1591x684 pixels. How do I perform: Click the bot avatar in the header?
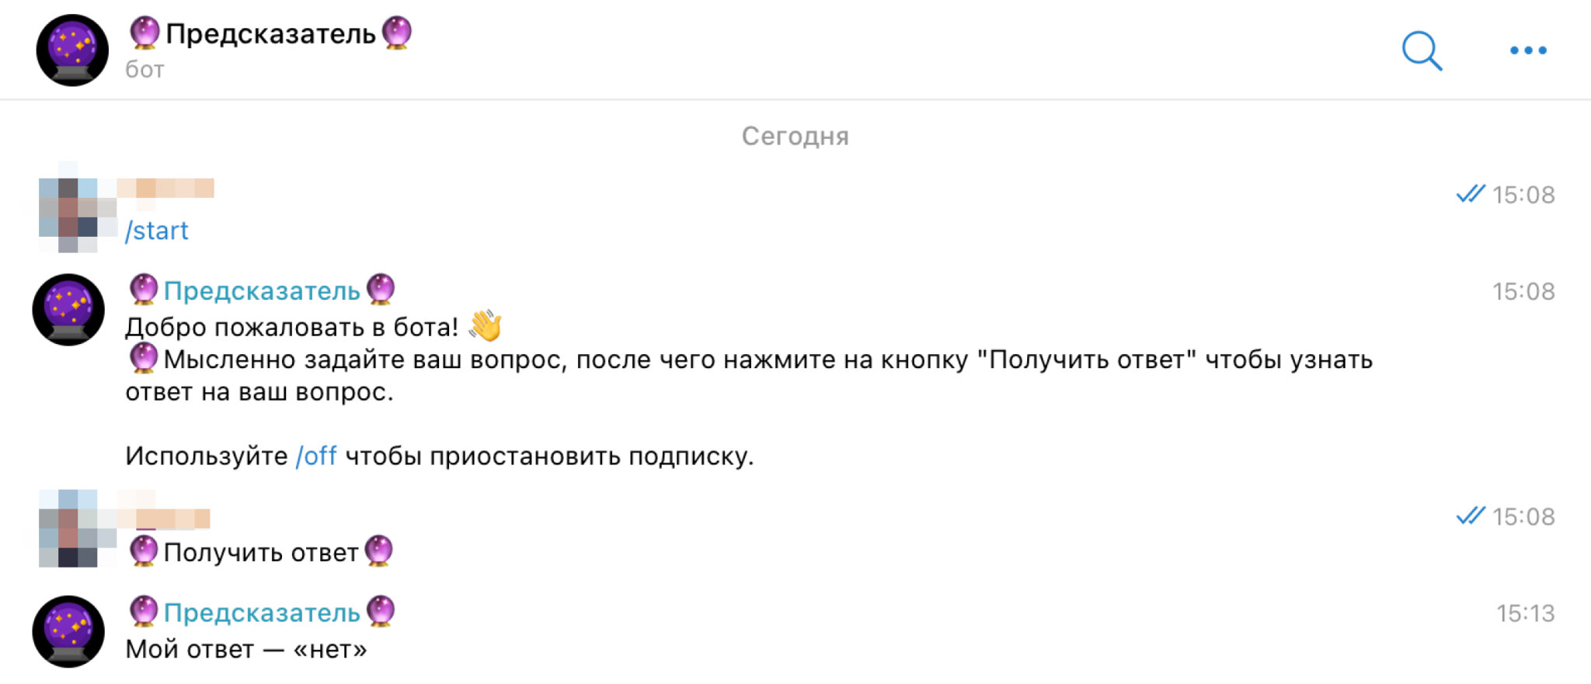click(x=72, y=50)
